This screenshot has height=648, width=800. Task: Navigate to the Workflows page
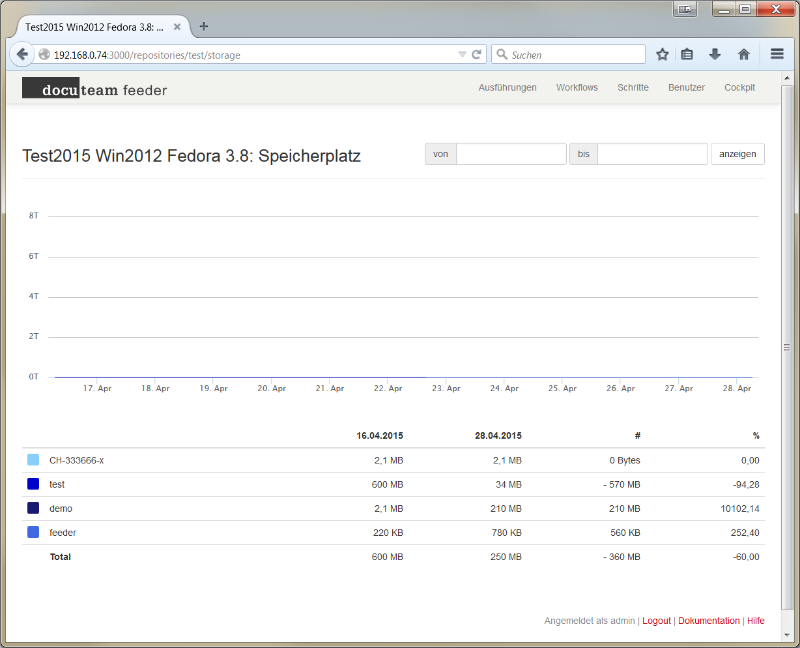(x=577, y=87)
